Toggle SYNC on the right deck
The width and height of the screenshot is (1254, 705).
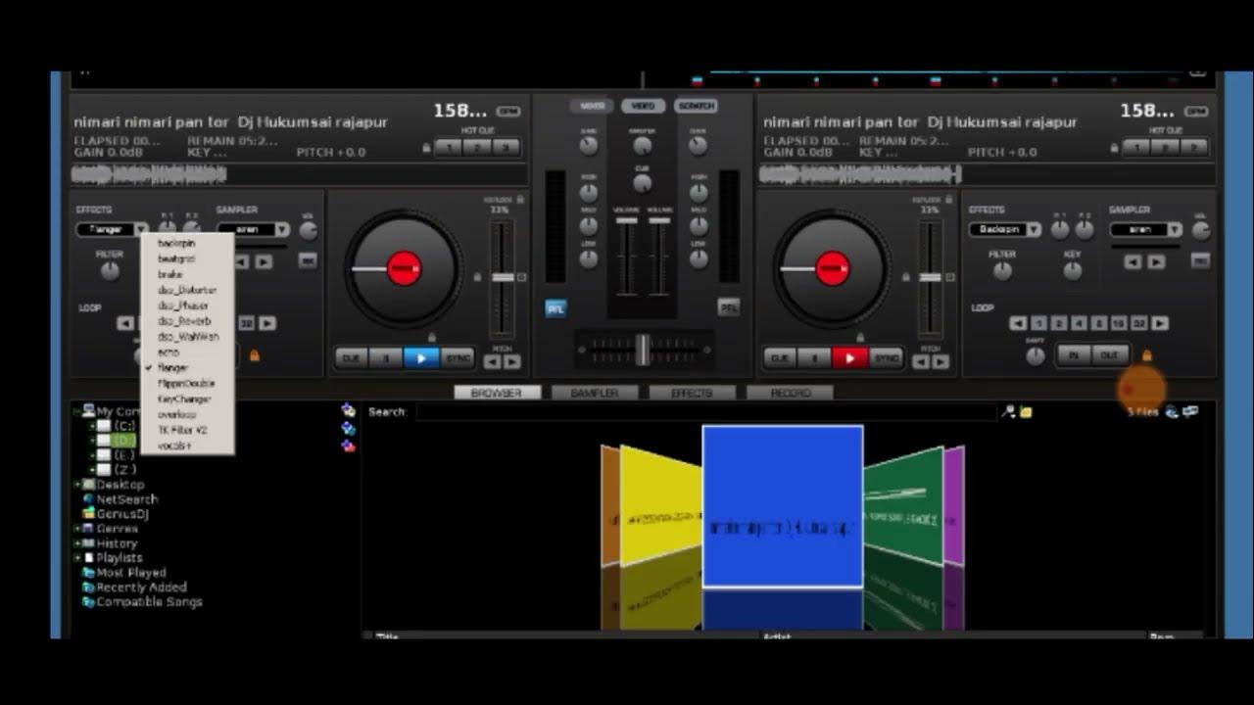[887, 358]
